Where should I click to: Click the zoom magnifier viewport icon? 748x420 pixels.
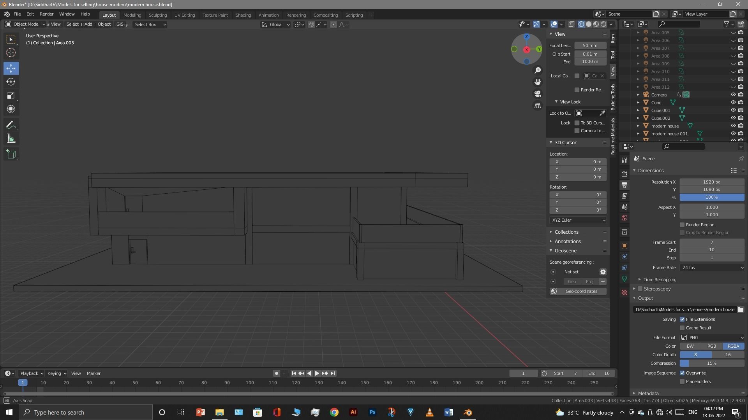[x=538, y=70]
